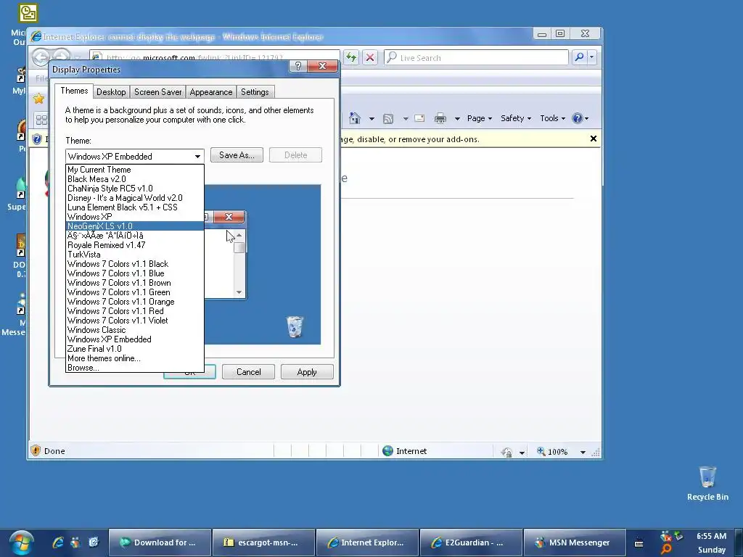Click the Read Mail envelope icon
Image resolution: width=743 pixels, height=557 pixels.
coord(419,118)
